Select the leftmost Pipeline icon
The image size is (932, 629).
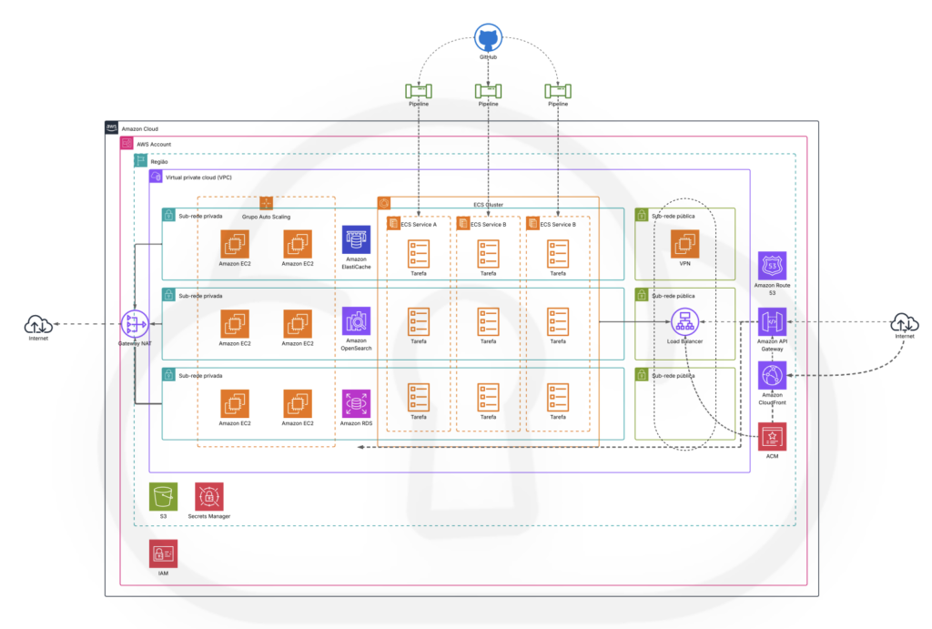419,90
